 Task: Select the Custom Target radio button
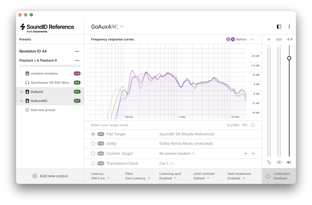[x=93, y=153]
